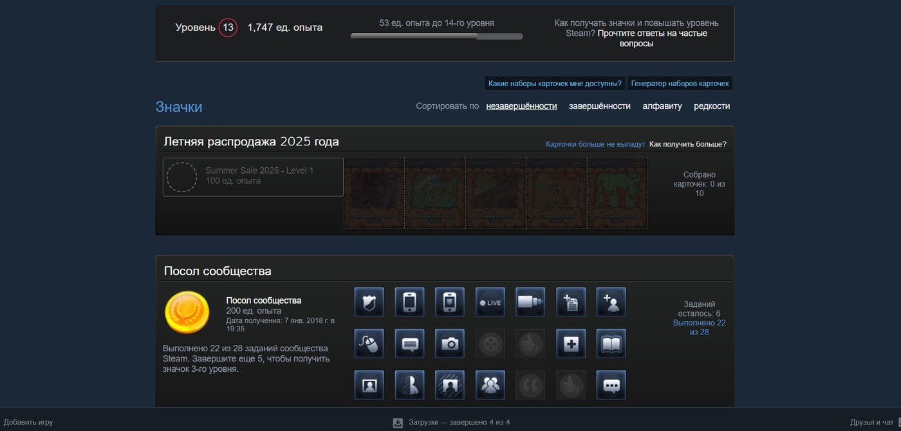Click '1,747 ед. опыта' text
This screenshot has height=431, width=901.
[x=285, y=28]
